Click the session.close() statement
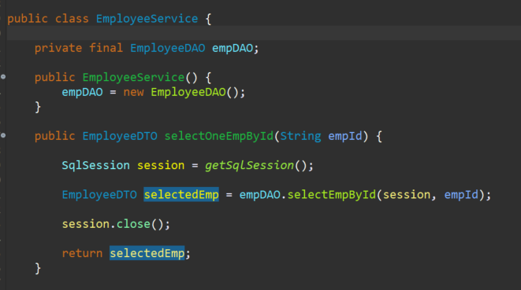521x290 pixels. tap(116, 224)
